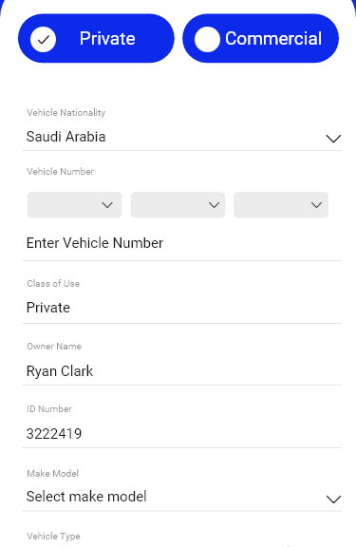Open the third vehicle number letter dropdown
The height and width of the screenshot is (547, 356).
[281, 205]
